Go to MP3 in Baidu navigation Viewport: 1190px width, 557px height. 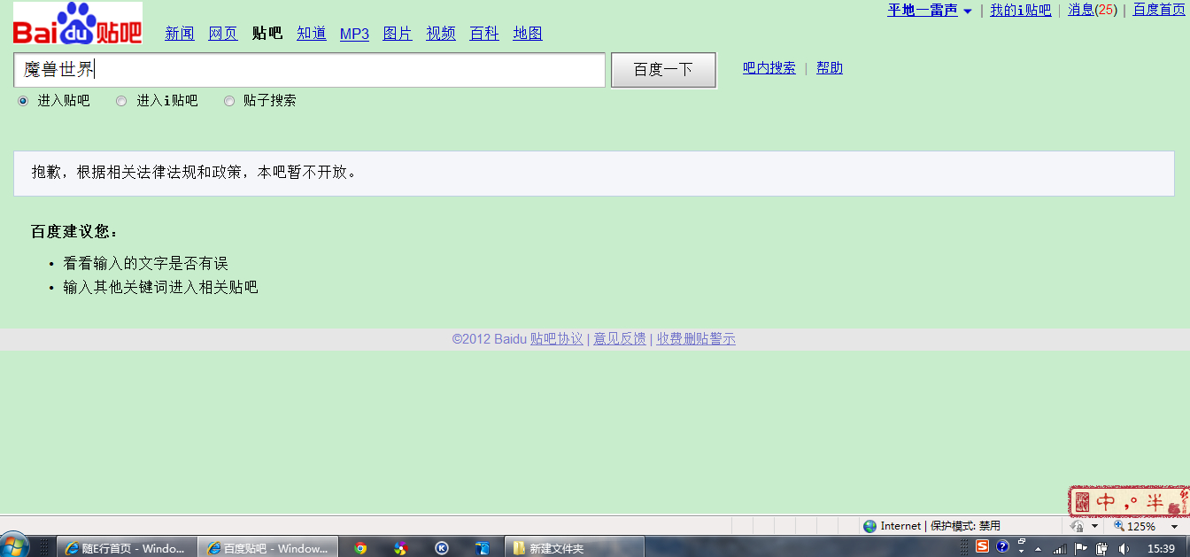354,34
